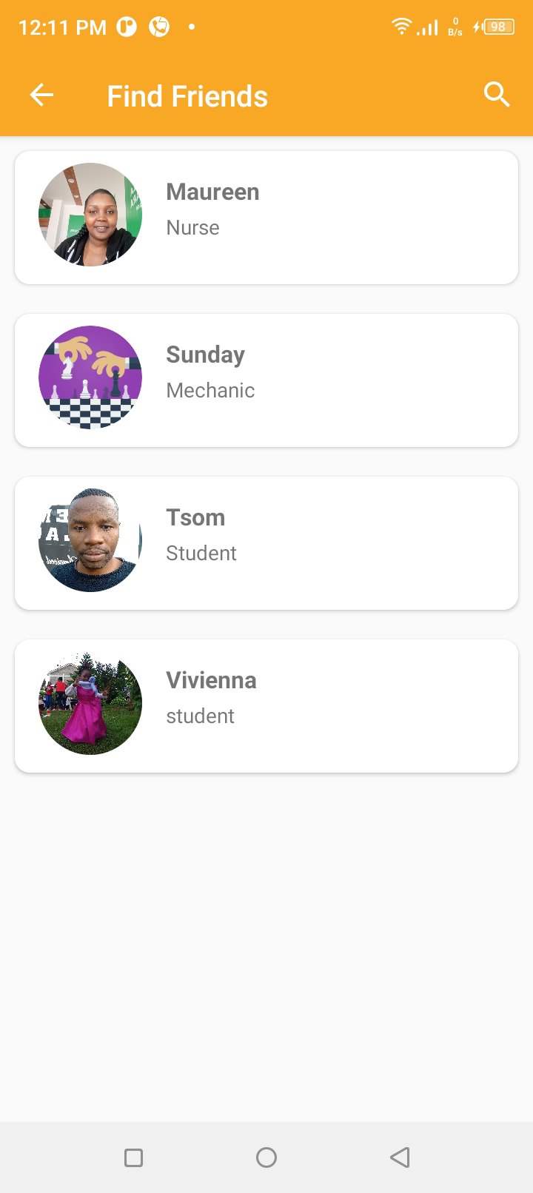The width and height of the screenshot is (533, 1193).
Task: Tap the Wi-Fi status bar icon
Action: pos(401,27)
